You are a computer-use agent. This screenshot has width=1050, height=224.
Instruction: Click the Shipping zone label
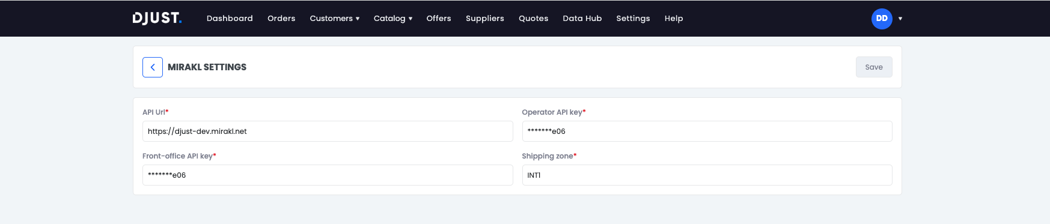[x=549, y=156]
